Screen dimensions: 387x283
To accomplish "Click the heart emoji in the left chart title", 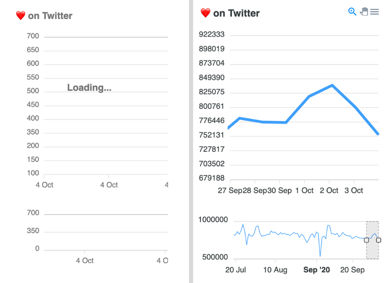I will (x=20, y=15).
